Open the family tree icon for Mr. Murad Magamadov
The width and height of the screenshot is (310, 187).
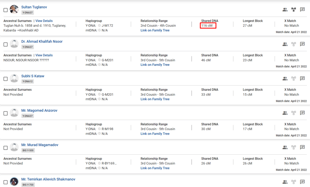coord(293,147)
